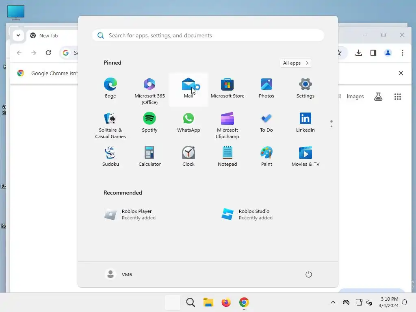Image resolution: width=416 pixels, height=312 pixels.
Task: Open the clock showing 3:10 PM
Action: 389,302
